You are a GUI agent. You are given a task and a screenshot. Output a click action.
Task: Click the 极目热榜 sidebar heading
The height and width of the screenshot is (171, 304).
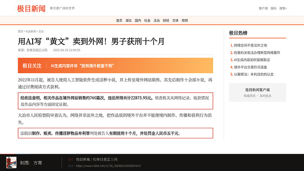[x=238, y=33]
